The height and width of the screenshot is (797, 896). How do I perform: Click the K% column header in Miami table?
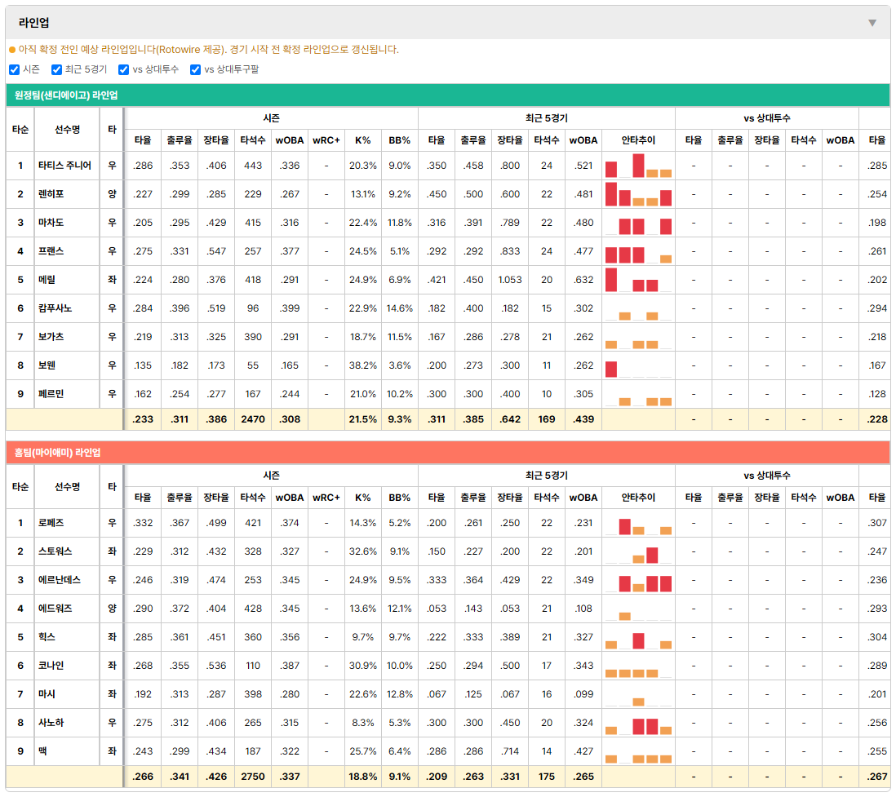point(363,498)
